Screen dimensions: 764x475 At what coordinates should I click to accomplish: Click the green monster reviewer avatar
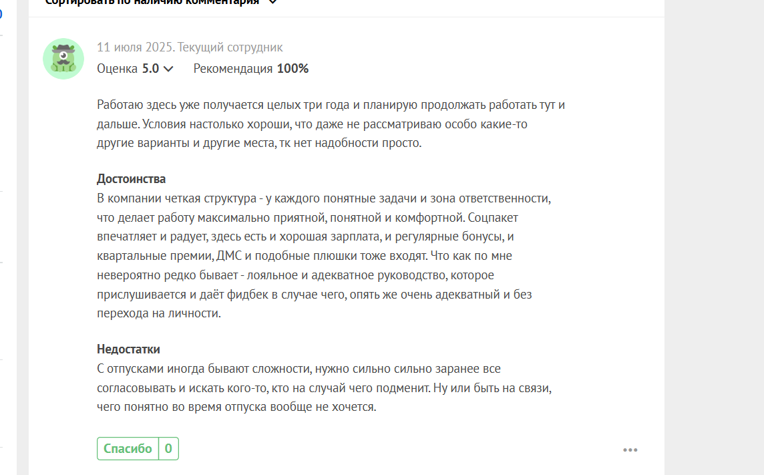[x=63, y=59]
